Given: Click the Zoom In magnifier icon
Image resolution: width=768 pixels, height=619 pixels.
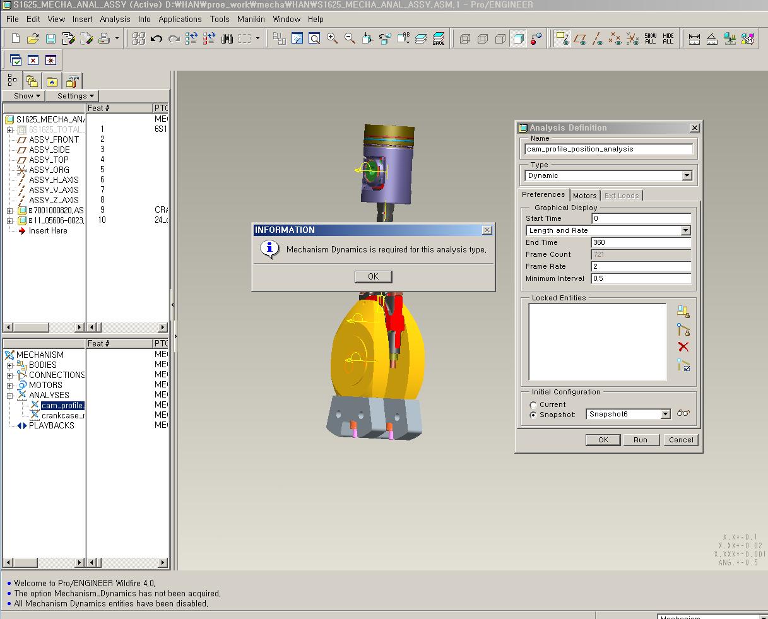Looking at the screenshot, I should [x=332, y=39].
